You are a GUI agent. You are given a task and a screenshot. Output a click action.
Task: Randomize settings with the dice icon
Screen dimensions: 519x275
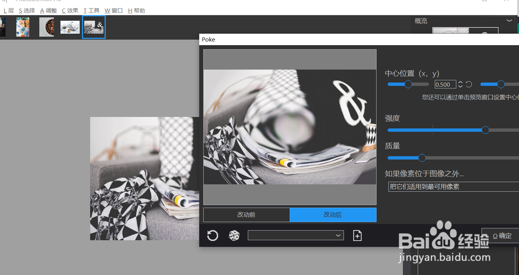pos(234,235)
